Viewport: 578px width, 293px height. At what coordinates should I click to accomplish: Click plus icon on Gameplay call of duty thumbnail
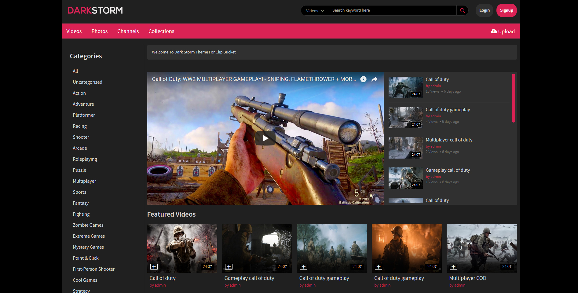pos(229,267)
